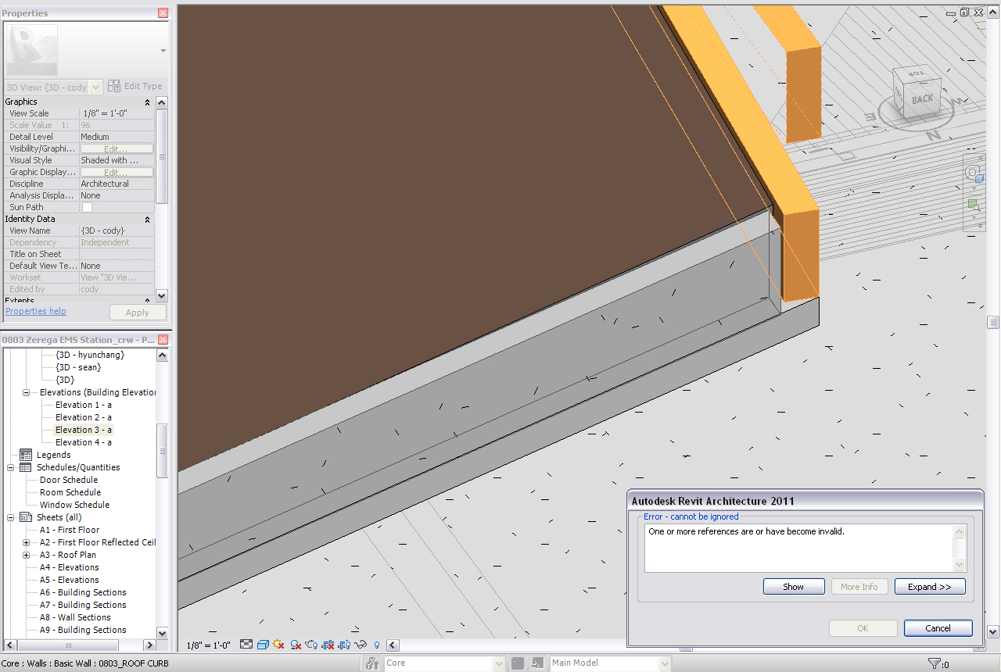Expand the A2 - First Floor Reflected Ceiling sheet
The height and width of the screenshot is (672, 1001).
tap(26, 542)
